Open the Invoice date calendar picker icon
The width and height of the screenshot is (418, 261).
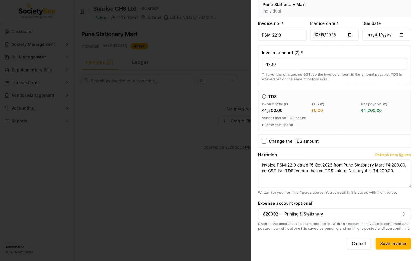(350, 35)
